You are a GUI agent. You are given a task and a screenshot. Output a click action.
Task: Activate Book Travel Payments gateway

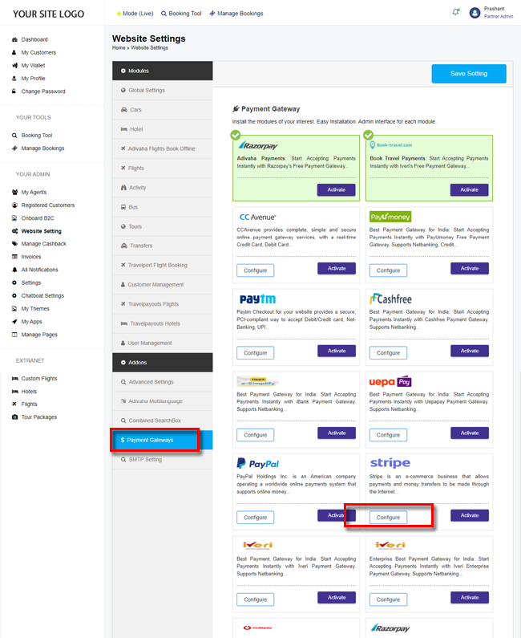click(x=469, y=189)
